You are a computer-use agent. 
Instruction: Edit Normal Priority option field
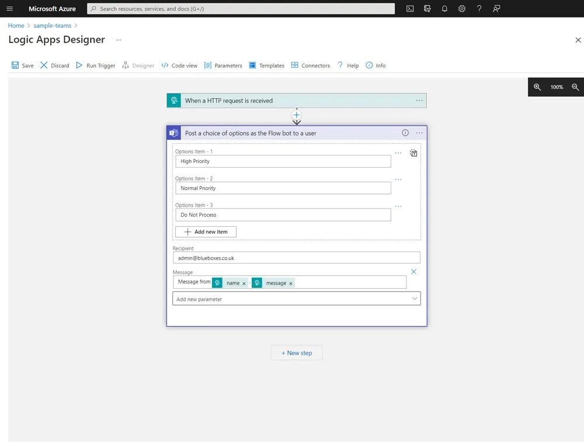283,188
